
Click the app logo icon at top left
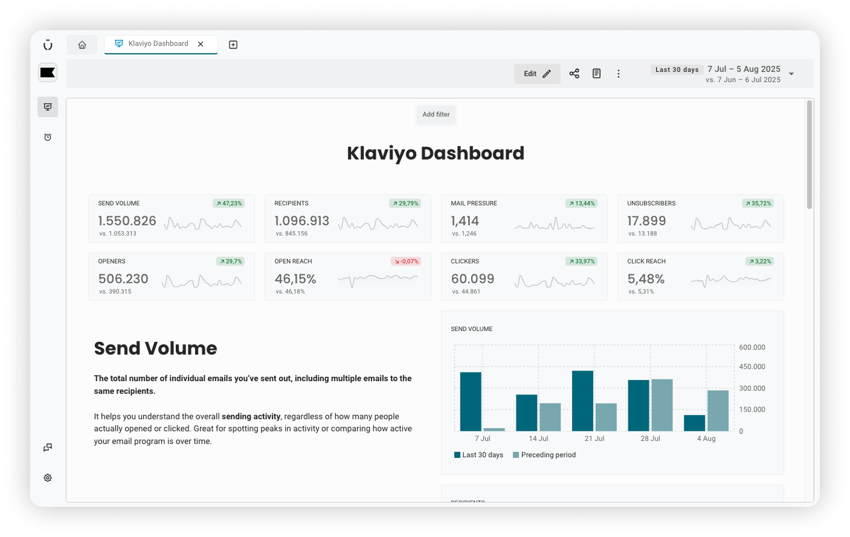(48, 45)
